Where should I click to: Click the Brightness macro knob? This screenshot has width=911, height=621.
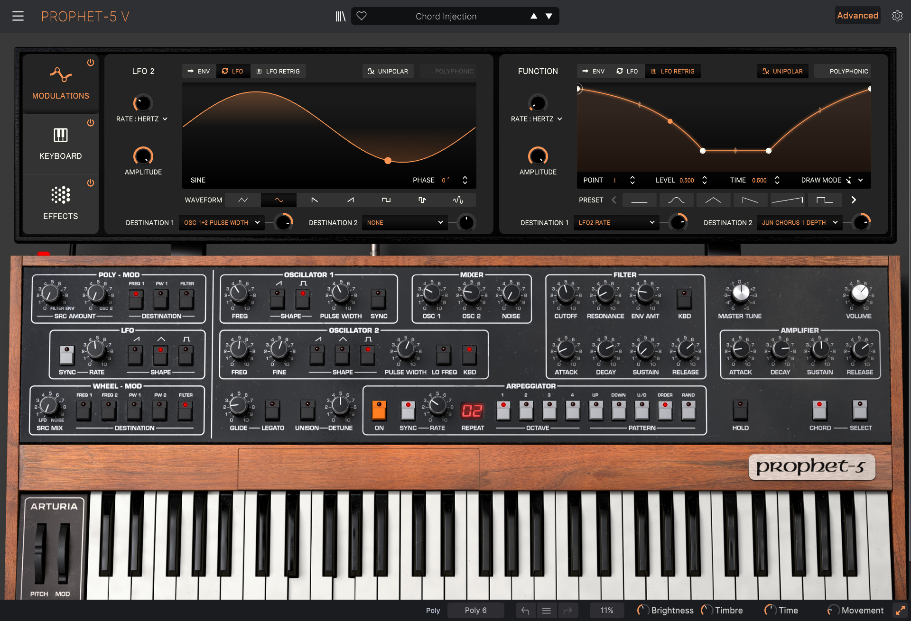click(642, 611)
